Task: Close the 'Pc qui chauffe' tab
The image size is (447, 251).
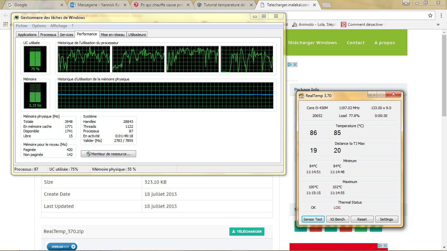Action: pos(188,5)
